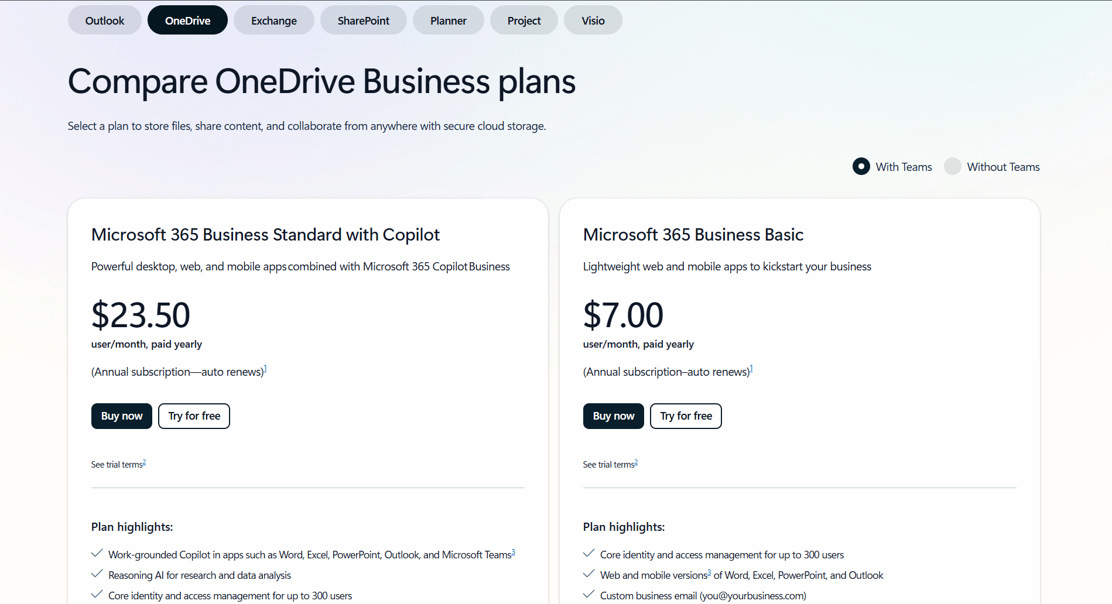This screenshot has width=1112, height=604.
Task: Select the Outlook tab
Action: click(104, 20)
